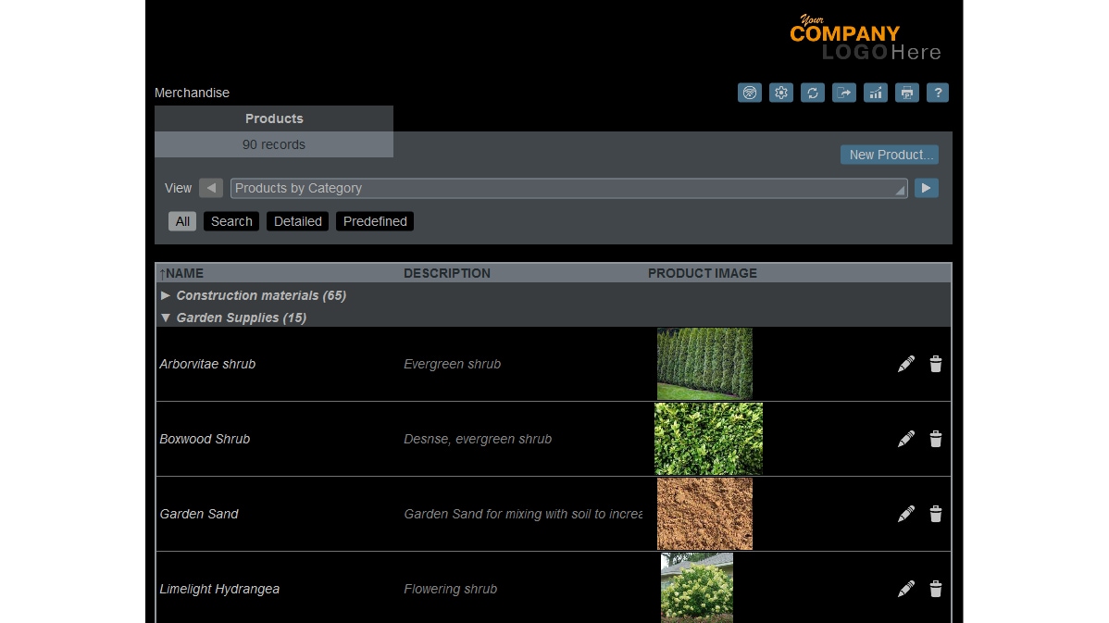Click the Limelight Hydrangea product thumbnail
This screenshot has width=1109, height=623.
[697, 588]
